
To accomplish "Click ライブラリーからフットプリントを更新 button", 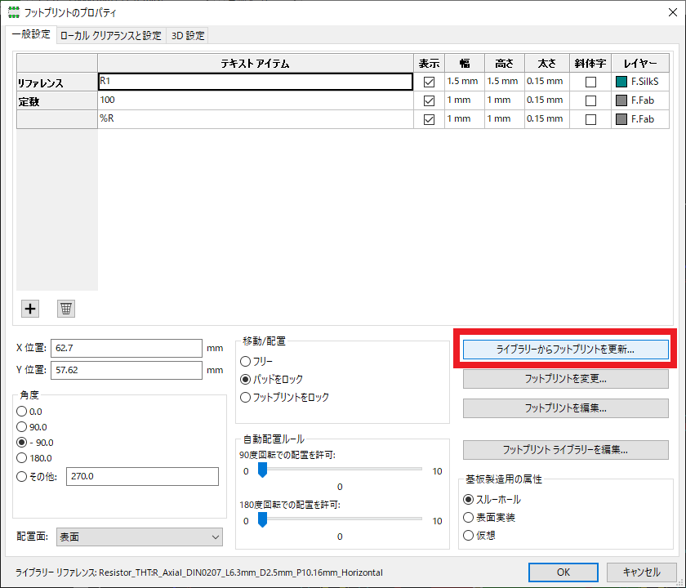I will point(566,349).
